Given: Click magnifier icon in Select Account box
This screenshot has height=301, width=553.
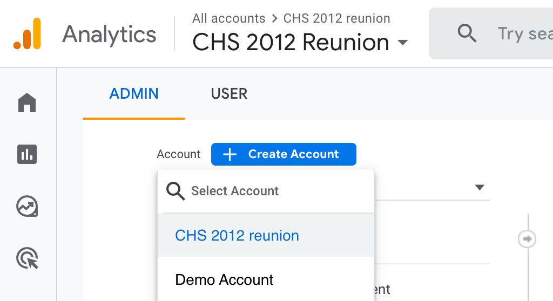Looking at the screenshot, I should [x=176, y=191].
